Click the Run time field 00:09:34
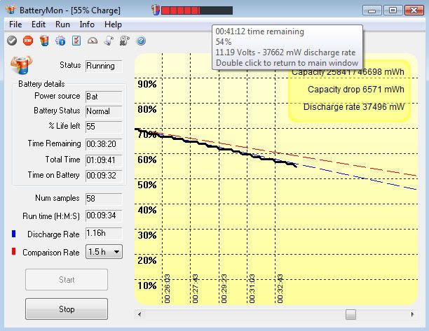The image size is (429, 331). pos(104,216)
